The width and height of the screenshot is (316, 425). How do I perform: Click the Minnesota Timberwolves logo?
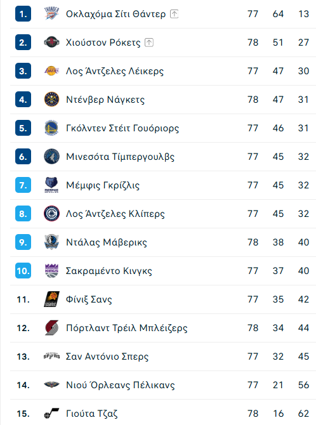click(51, 157)
